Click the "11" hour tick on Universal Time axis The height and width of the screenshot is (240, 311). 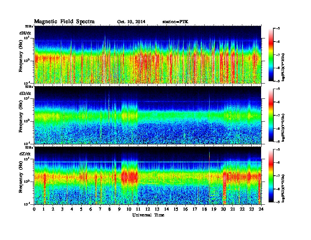click(x=138, y=209)
